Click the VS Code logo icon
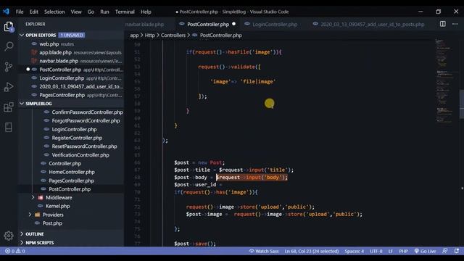 [6, 12]
